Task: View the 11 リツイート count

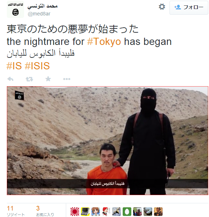Action: pyautogui.click(x=16, y=211)
